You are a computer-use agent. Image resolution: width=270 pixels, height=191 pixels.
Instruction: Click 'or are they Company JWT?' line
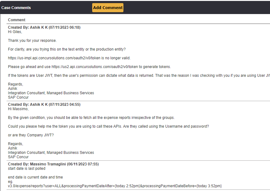coord(31,135)
